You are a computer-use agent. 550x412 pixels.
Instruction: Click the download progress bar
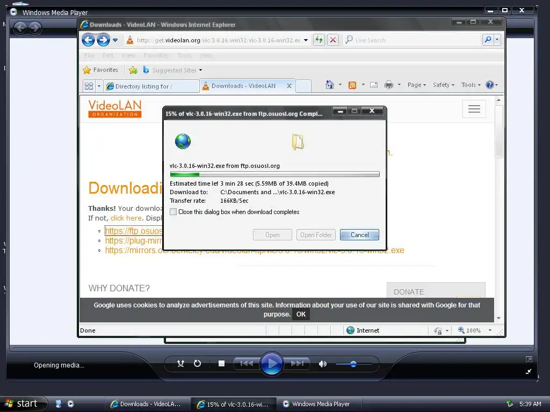[274, 174]
